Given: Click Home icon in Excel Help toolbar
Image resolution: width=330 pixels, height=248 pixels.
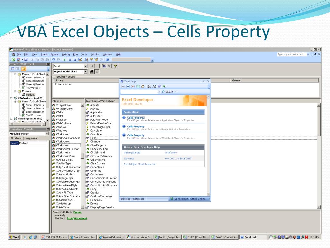Looking at the screenshot, I should coord(143,86).
